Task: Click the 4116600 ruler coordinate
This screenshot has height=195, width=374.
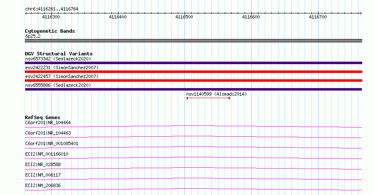Action: pos(251,17)
